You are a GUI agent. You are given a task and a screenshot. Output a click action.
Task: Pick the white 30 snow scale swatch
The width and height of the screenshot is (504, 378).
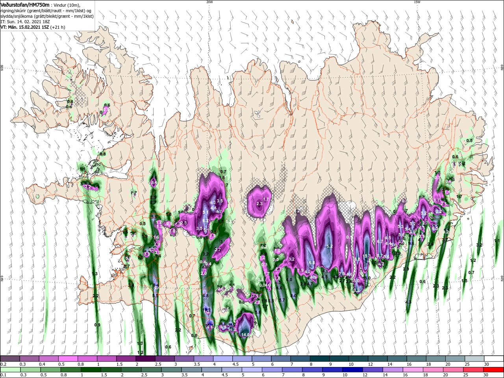coord(494,358)
